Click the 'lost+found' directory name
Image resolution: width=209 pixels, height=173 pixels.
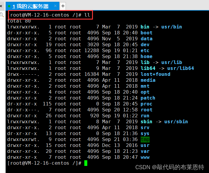point(156,74)
